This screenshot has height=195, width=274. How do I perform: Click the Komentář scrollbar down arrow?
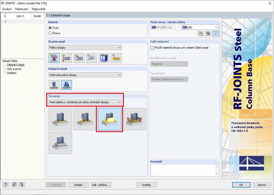217,174
